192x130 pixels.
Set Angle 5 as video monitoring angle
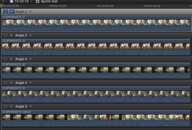point(5,106)
